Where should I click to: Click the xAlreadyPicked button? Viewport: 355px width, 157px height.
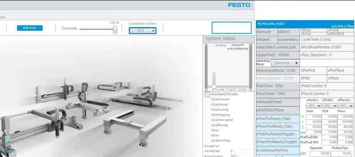pos(278,102)
